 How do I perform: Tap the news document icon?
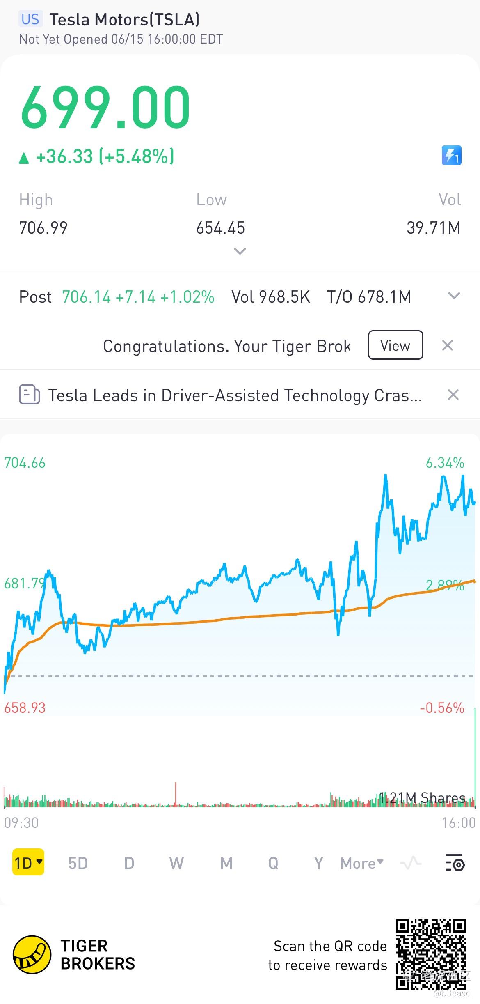tap(30, 395)
